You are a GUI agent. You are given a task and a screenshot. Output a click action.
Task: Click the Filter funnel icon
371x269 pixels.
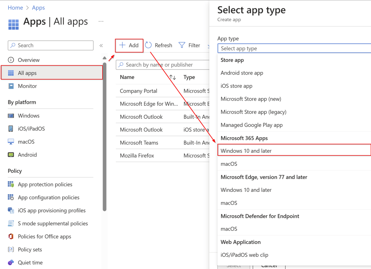click(x=182, y=45)
